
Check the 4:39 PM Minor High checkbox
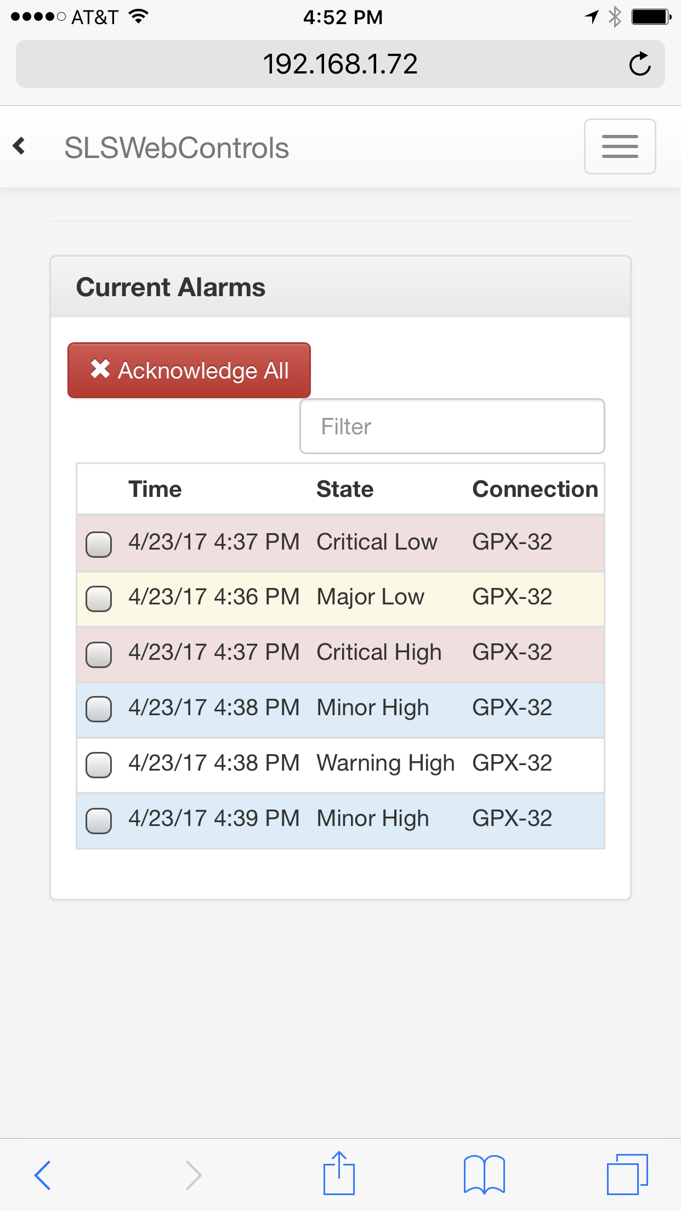99,820
